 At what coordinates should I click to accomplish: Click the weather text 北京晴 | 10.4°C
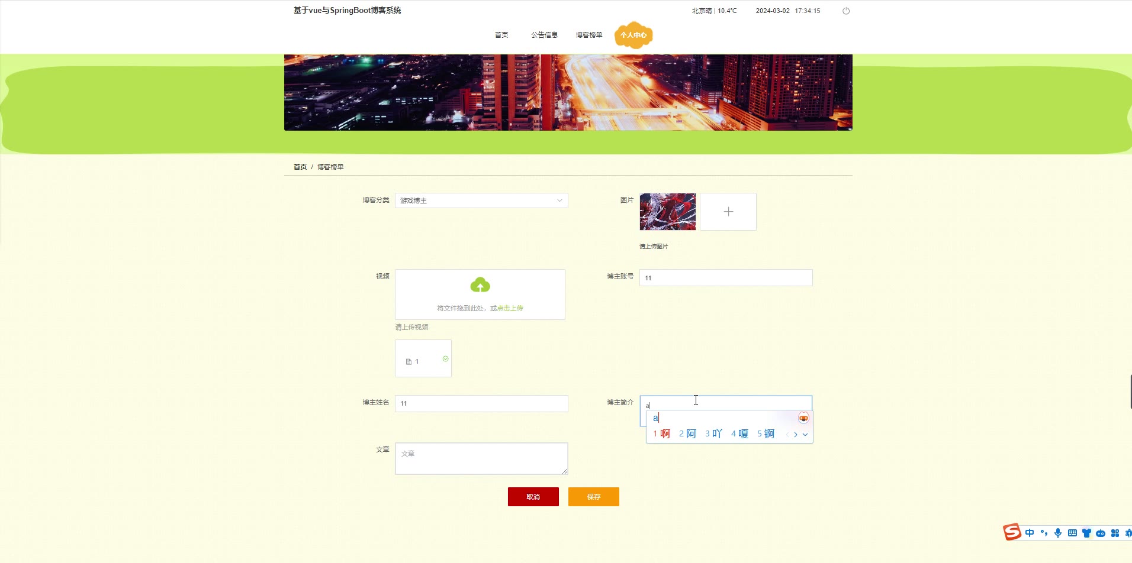[714, 11]
